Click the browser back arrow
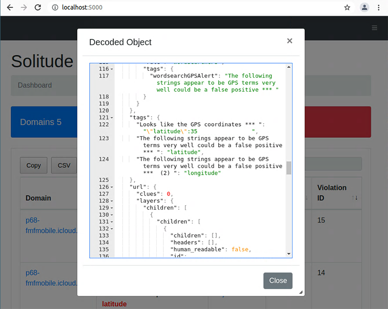 [x=10, y=8]
